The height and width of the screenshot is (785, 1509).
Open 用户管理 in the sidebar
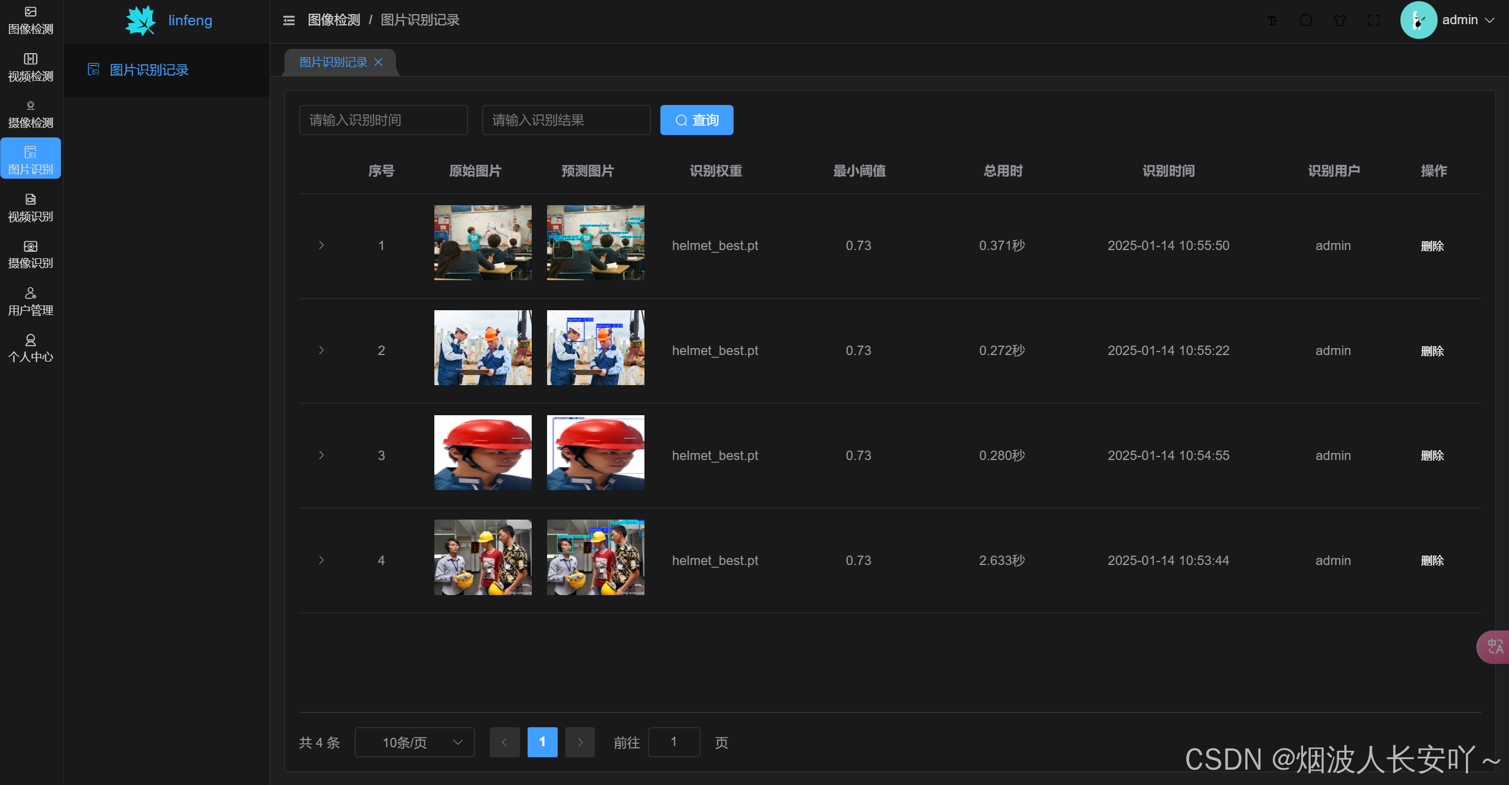tap(31, 301)
